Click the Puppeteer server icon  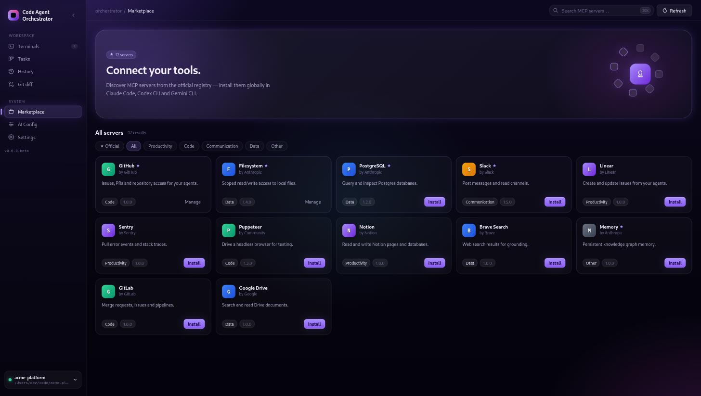click(229, 230)
